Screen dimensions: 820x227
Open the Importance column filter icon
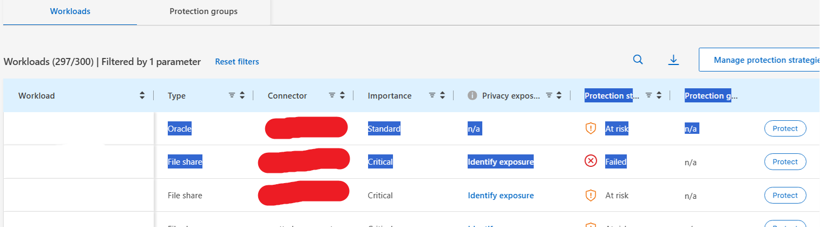432,95
